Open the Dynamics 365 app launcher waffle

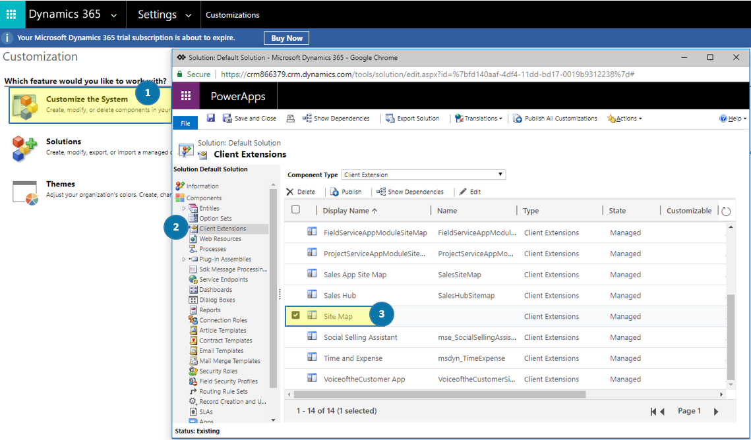point(11,14)
